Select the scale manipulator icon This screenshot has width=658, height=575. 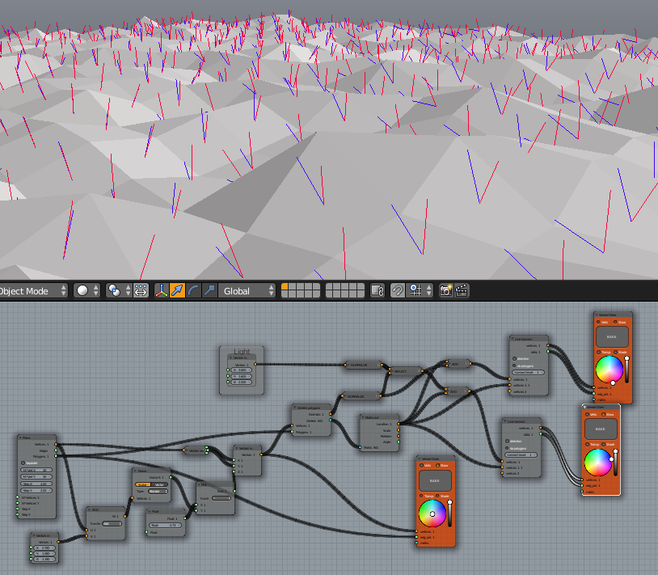pos(209,291)
